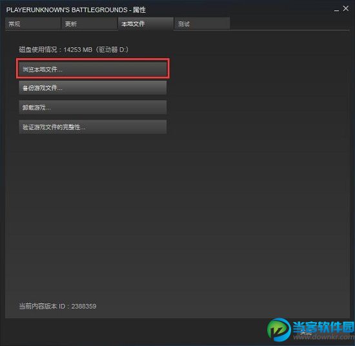Start 备份游戏文件... backup
The height and width of the screenshot is (346, 355).
coord(93,87)
